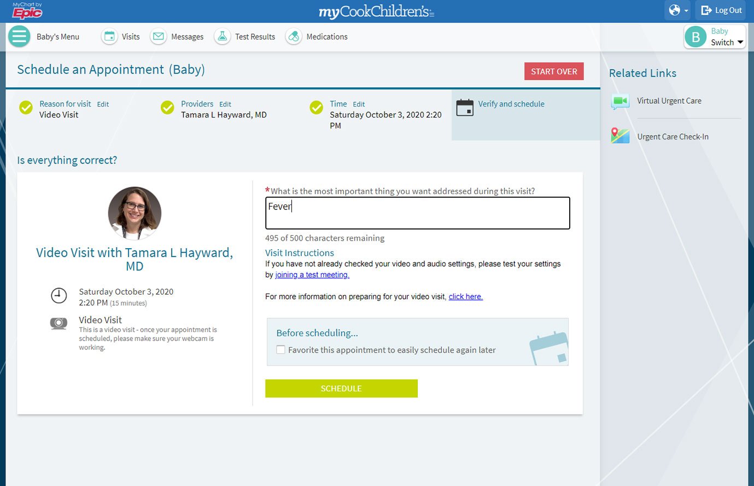Edit the Reason for visit step
754x486 pixels.
pos(103,104)
